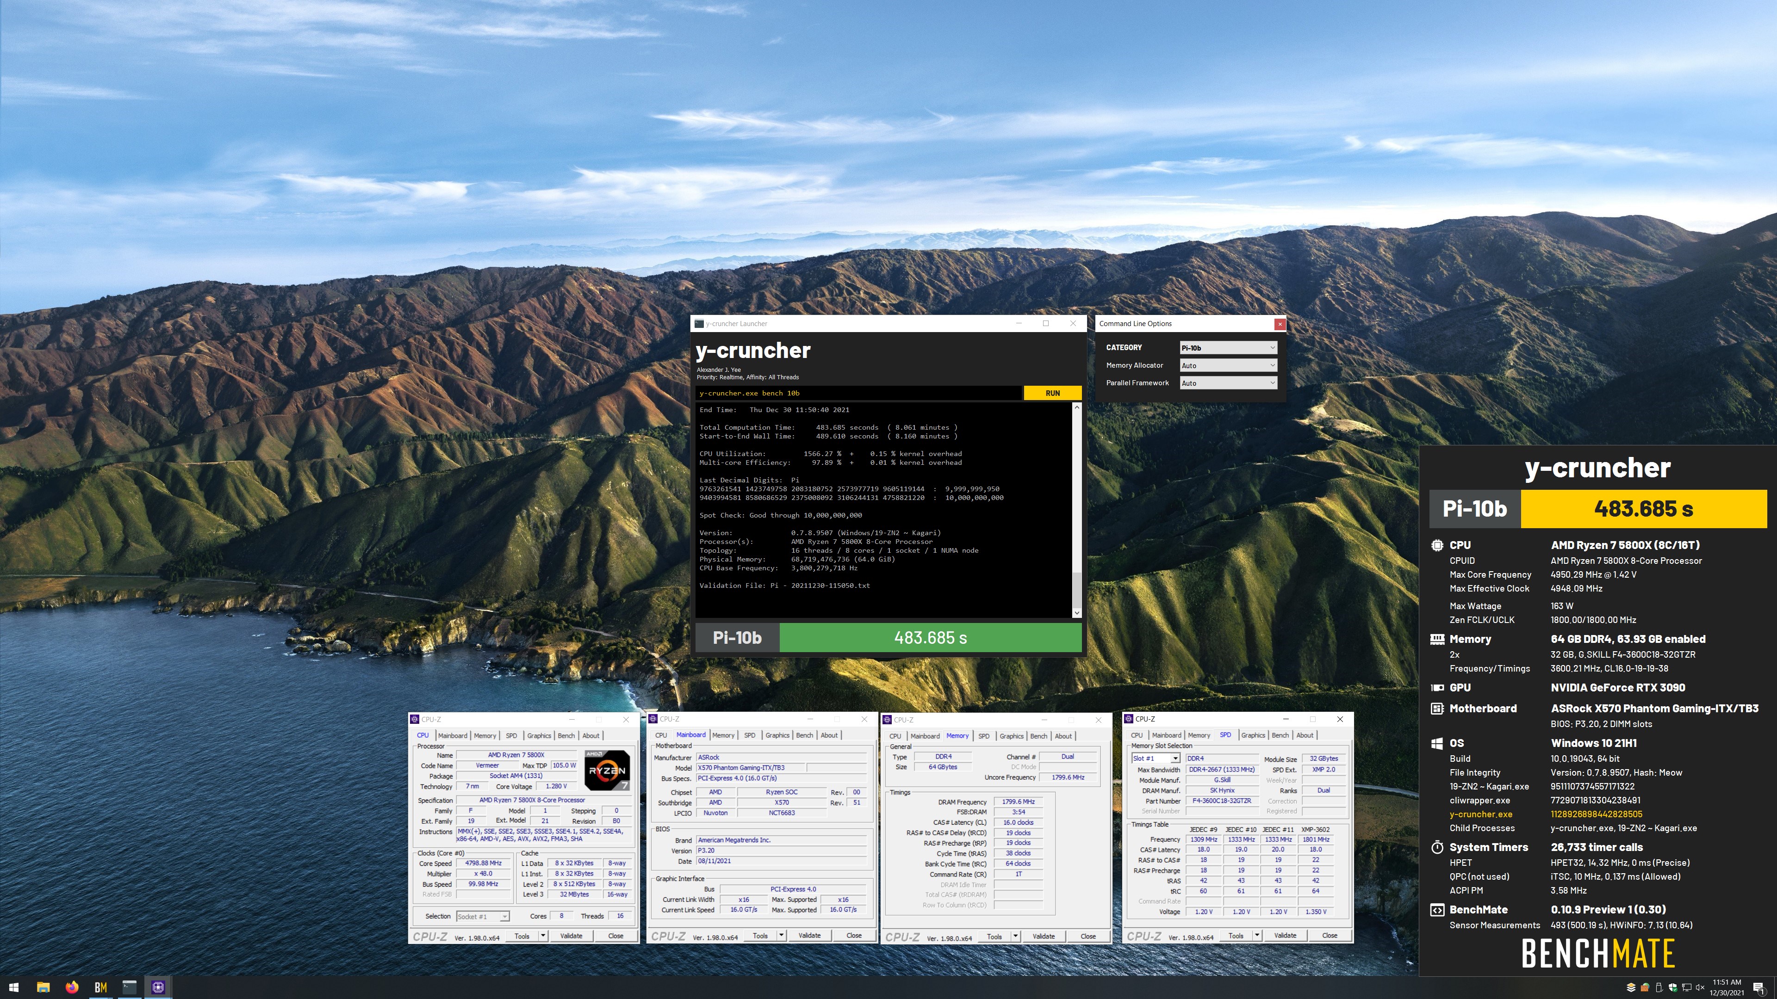Click the Max Bandwidth DDR4-2667 (1333 MHz) field

pos(1221,770)
